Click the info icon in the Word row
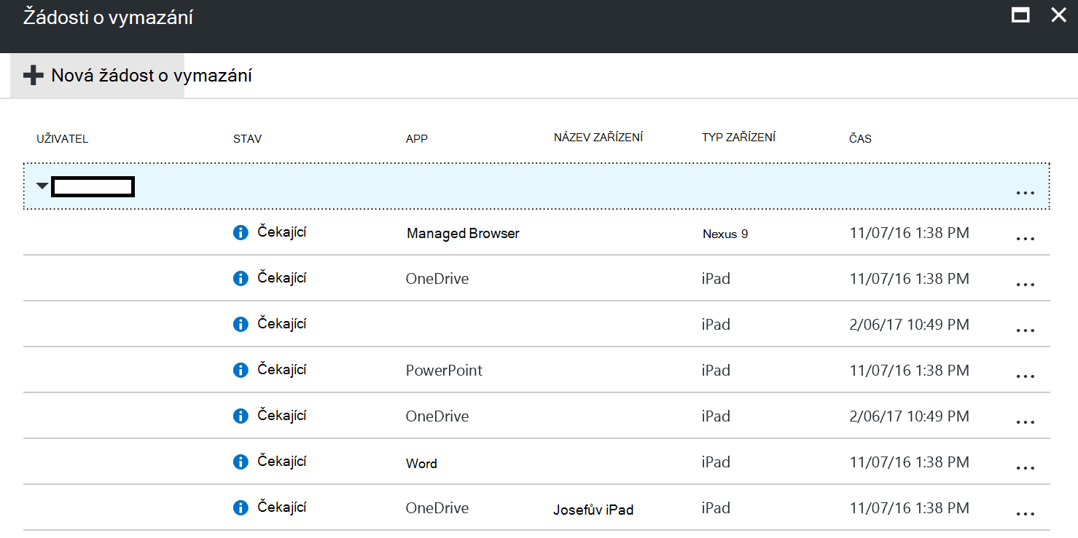1078x538 pixels. pos(241,462)
